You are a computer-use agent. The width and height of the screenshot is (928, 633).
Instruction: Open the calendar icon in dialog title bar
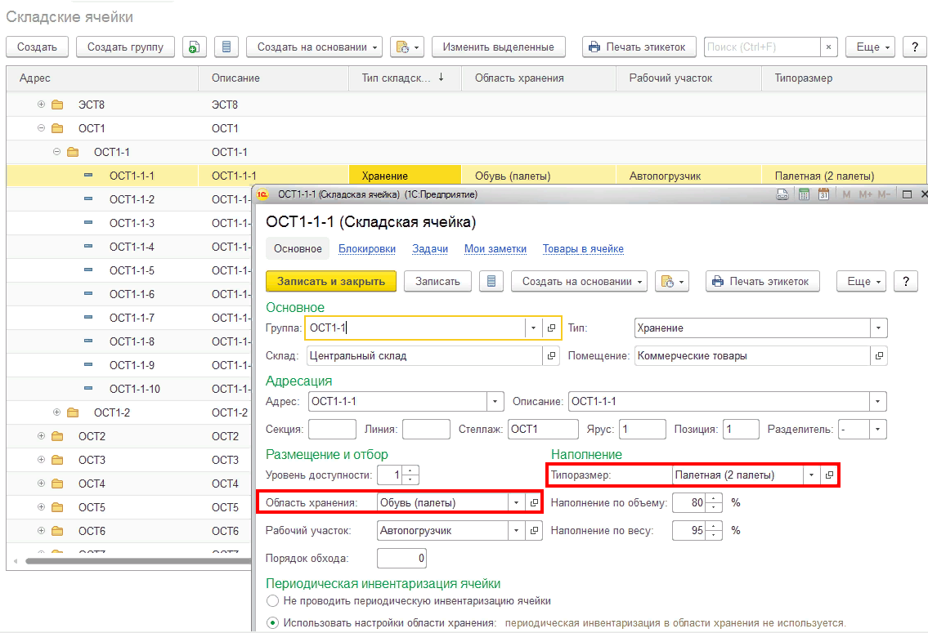(x=823, y=194)
